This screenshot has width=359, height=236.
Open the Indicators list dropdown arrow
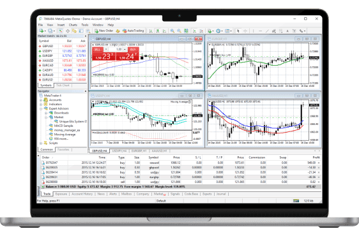click(213, 31)
